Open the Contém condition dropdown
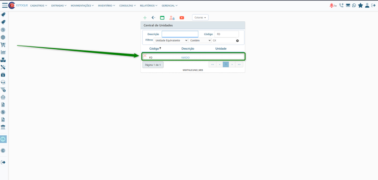The height and width of the screenshot is (180, 378). pos(200,40)
